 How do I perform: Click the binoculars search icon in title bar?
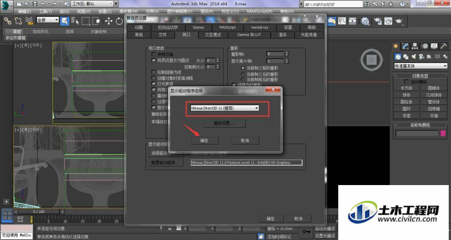pos(367,4)
